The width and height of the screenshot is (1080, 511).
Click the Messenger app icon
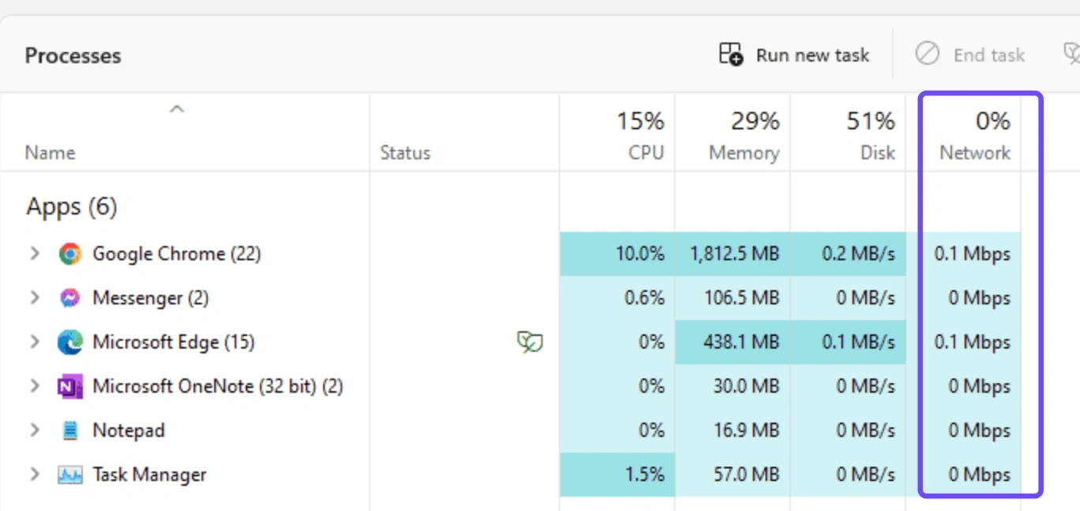click(x=70, y=298)
